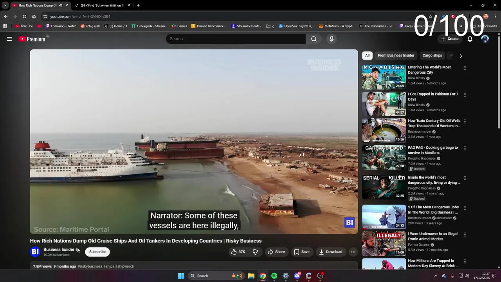Click the magnifier search button
501x282 pixels.
tap(314, 39)
